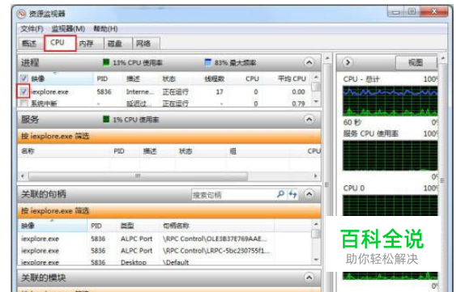
Task: Click the main pane scroll up arrow
Action: click(x=327, y=58)
